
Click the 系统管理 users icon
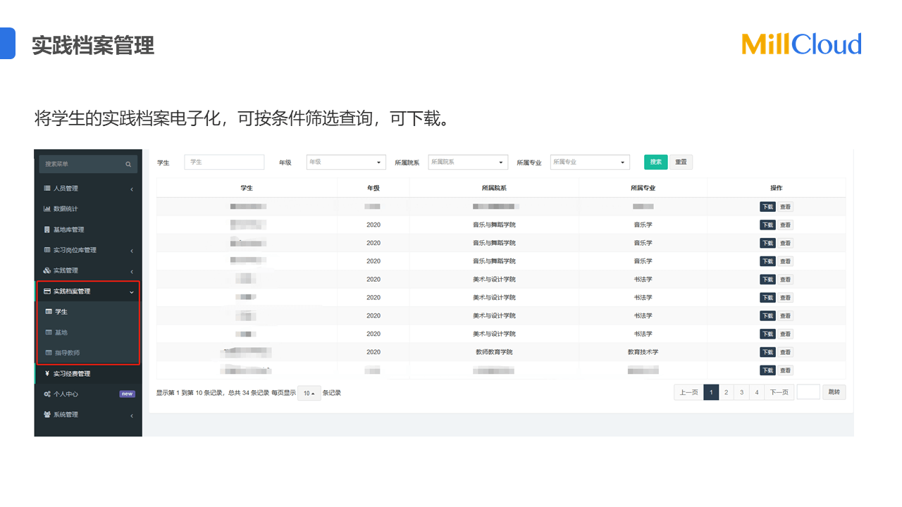(x=47, y=415)
